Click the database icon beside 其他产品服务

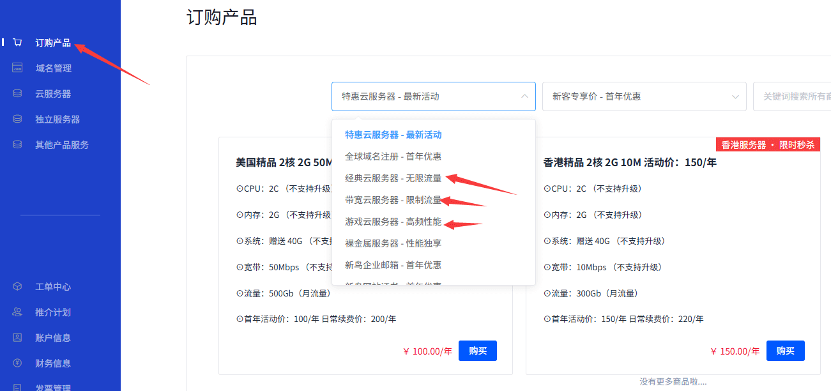pos(18,145)
